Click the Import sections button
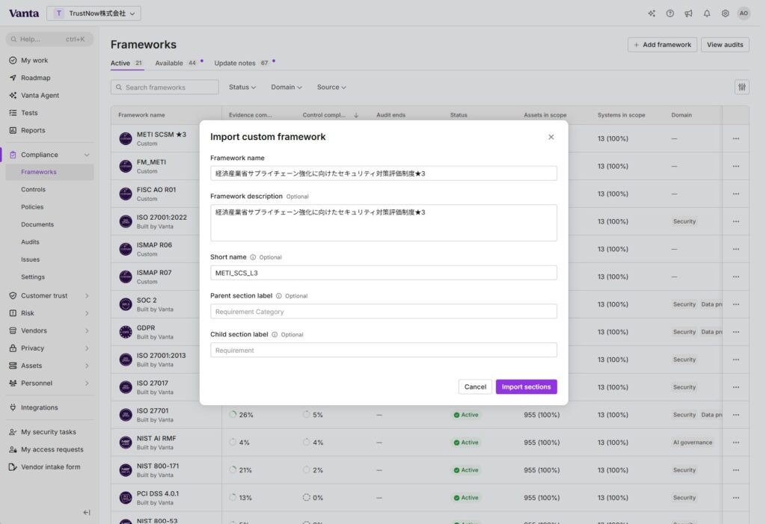 coord(526,387)
